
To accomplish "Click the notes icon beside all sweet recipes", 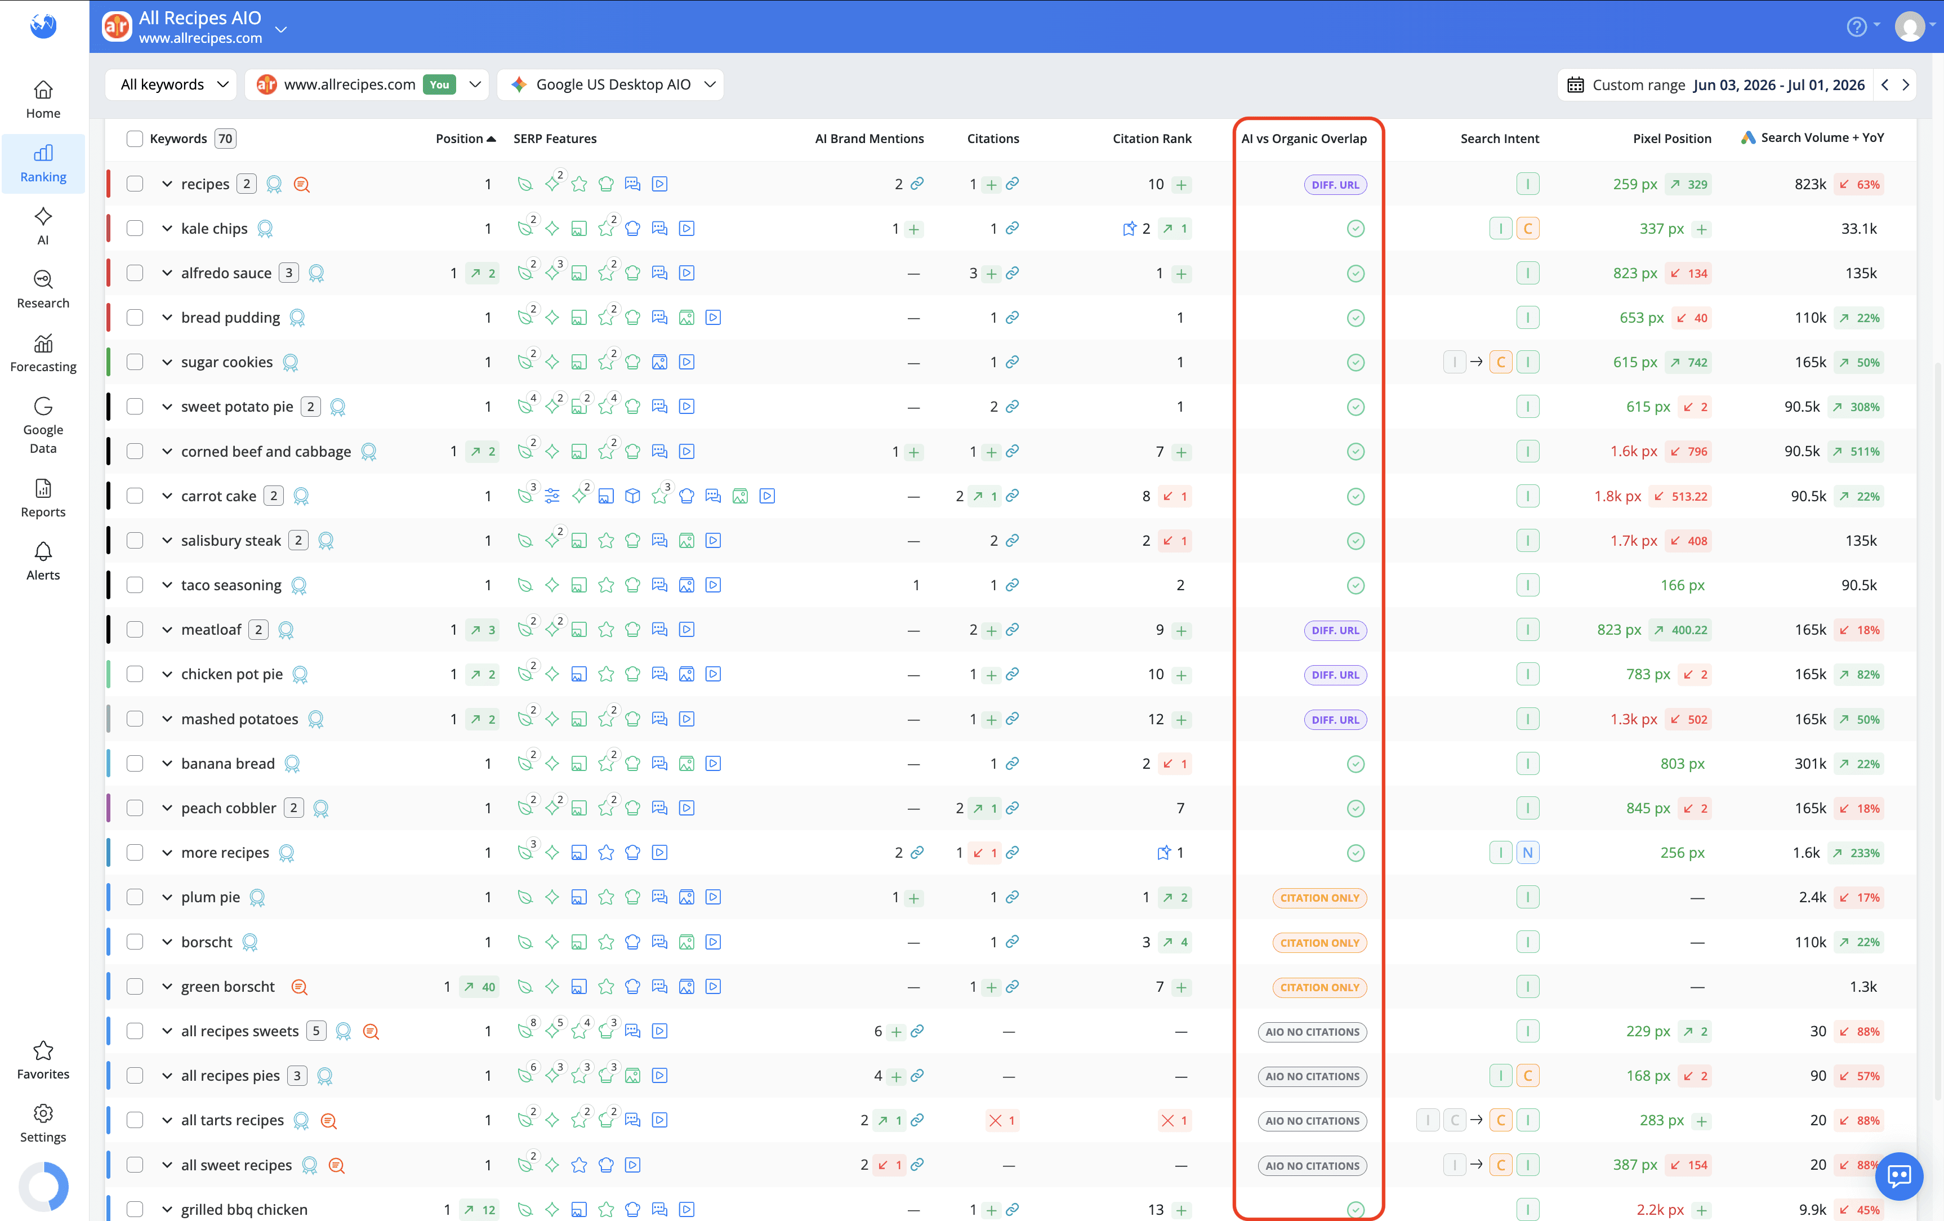I will click(337, 1165).
